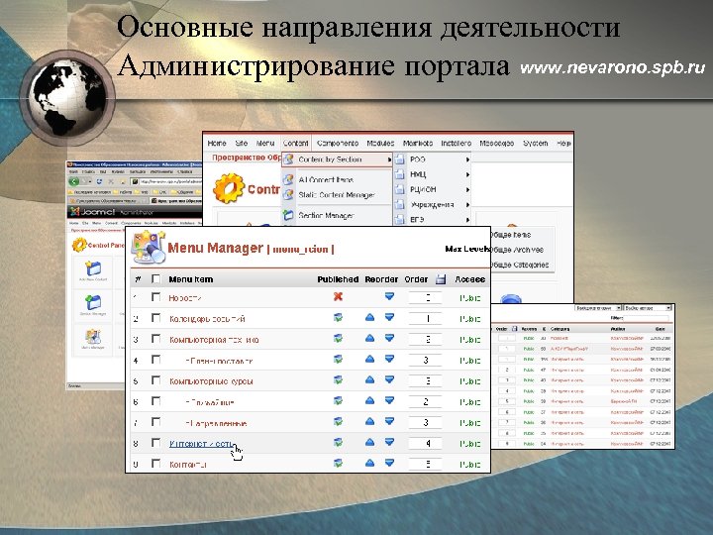Viewport: 713px width, 535px height.
Task: Click the save order disk icon
Action: coord(440,279)
